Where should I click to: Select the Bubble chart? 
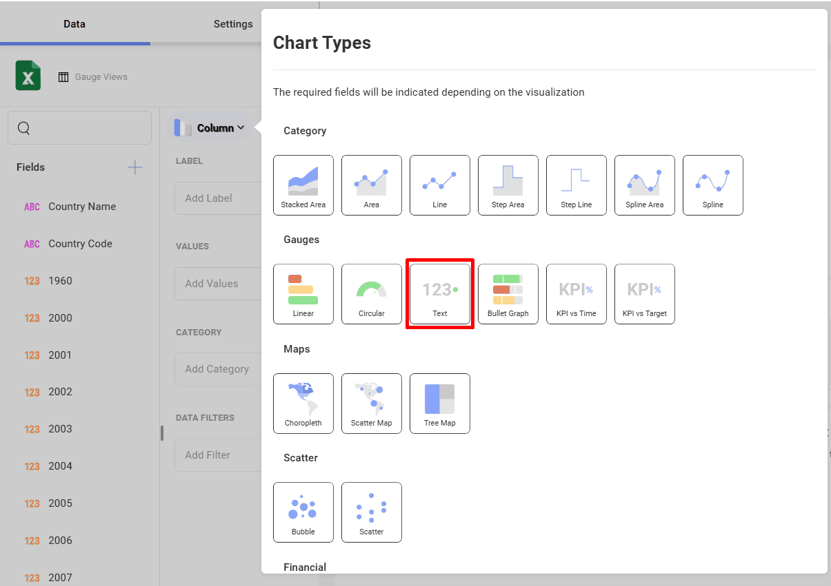coord(303,512)
